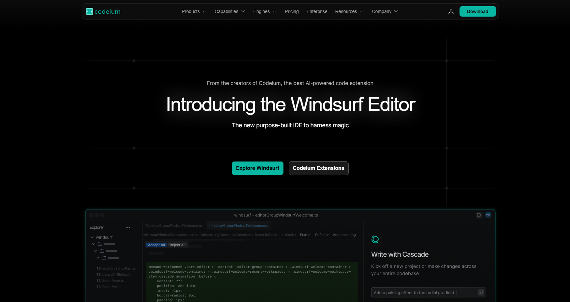Expand the Products dropdown menu
The image size is (570, 302).
[x=194, y=11]
